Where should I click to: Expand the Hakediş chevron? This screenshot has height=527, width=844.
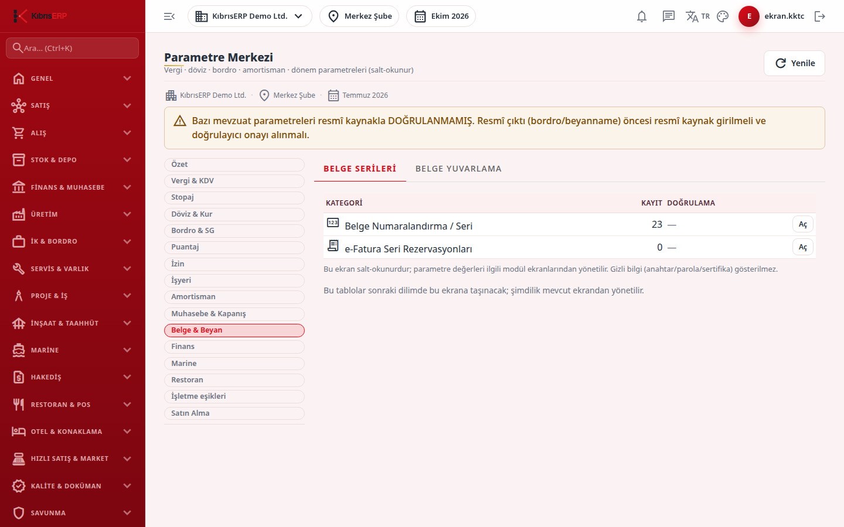click(x=127, y=377)
